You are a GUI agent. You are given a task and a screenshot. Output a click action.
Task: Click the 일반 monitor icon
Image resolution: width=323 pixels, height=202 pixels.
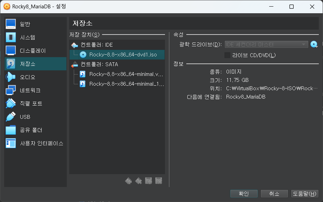coord(11,24)
